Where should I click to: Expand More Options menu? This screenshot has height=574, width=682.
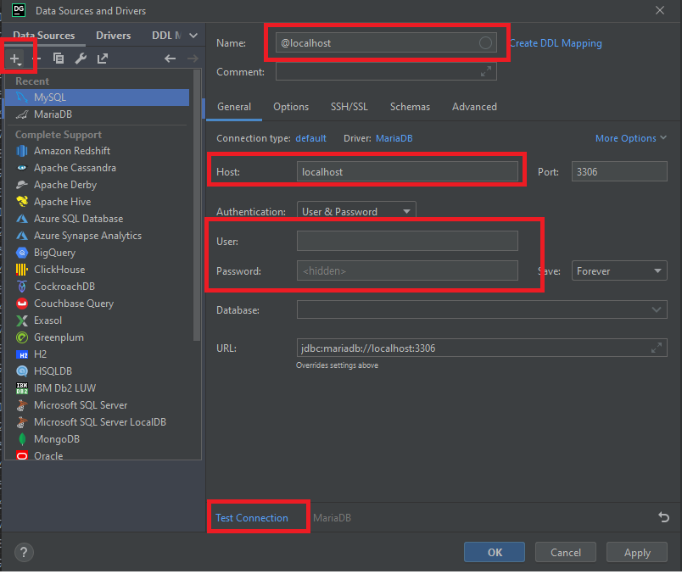pyautogui.click(x=630, y=138)
